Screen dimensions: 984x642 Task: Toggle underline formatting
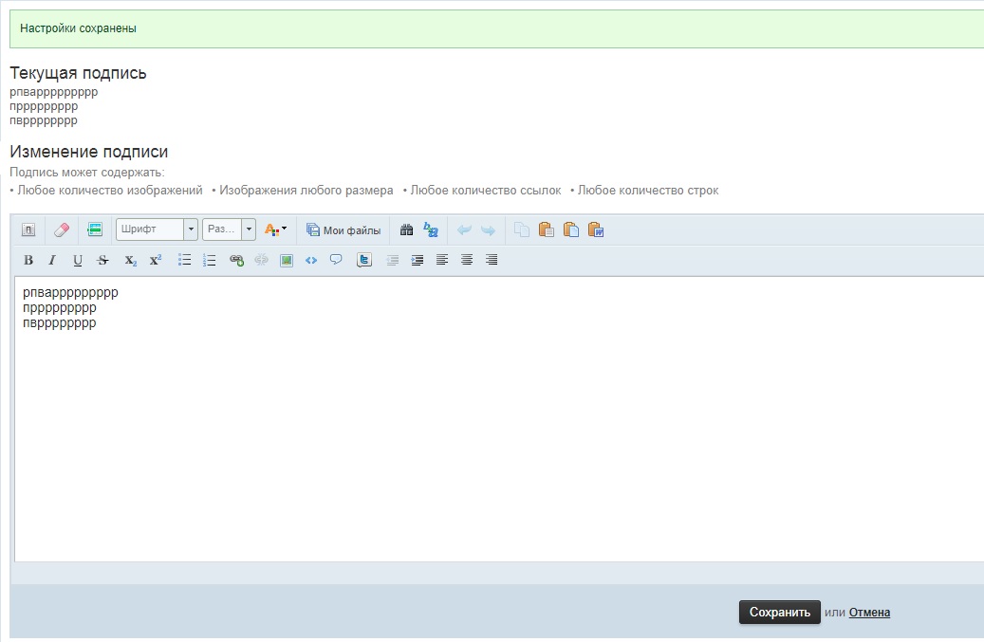pos(78,260)
